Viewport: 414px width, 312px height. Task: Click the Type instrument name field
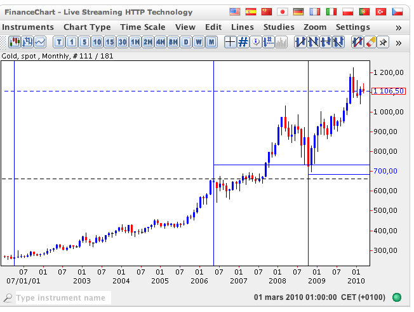click(x=62, y=297)
